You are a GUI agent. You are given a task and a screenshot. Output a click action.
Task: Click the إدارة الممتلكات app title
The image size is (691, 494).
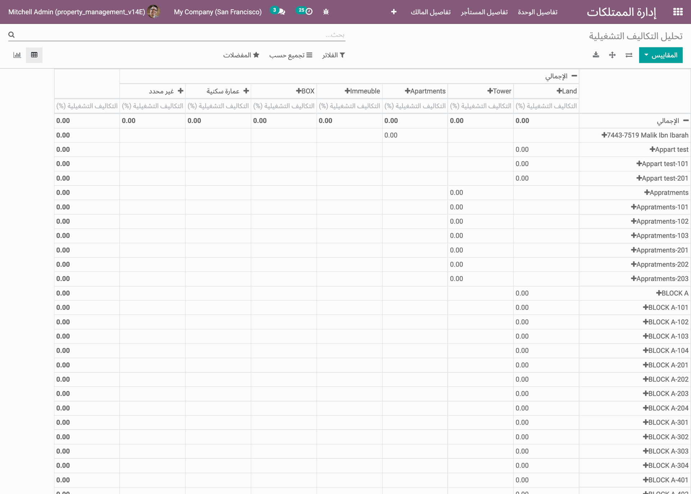tap(622, 12)
